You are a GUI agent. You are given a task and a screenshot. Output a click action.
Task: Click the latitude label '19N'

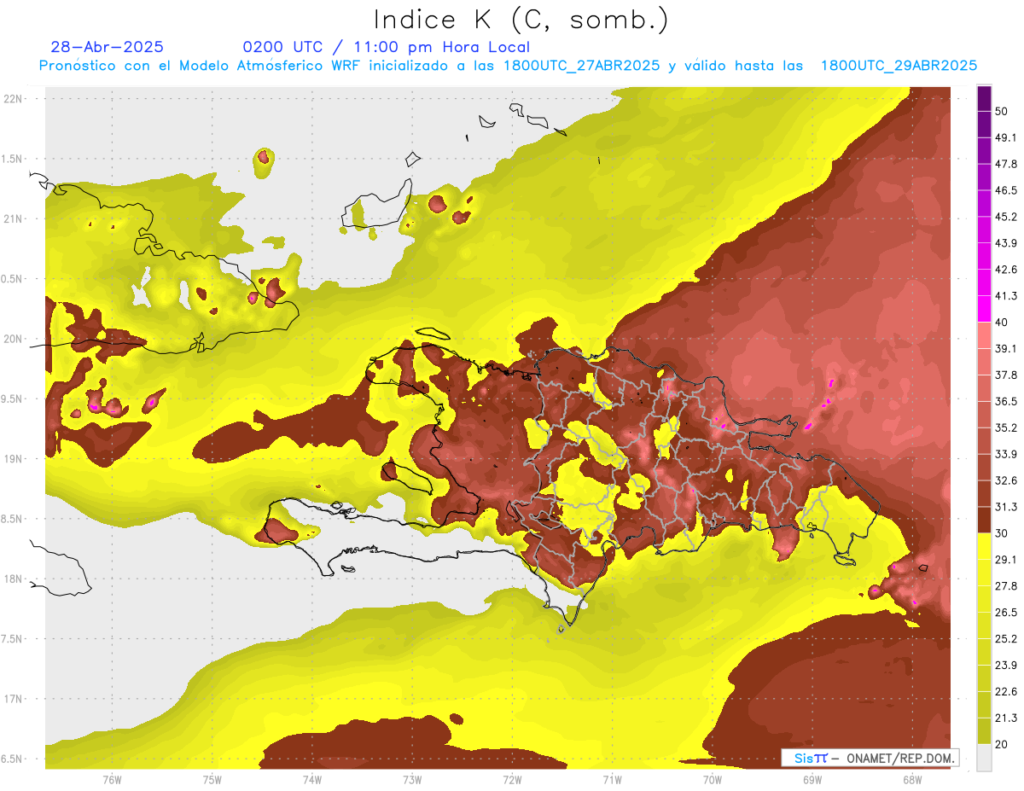pyautogui.click(x=13, y=459)
